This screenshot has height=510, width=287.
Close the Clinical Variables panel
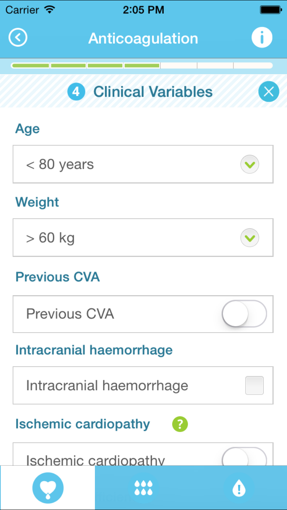(x=269, y=92)
